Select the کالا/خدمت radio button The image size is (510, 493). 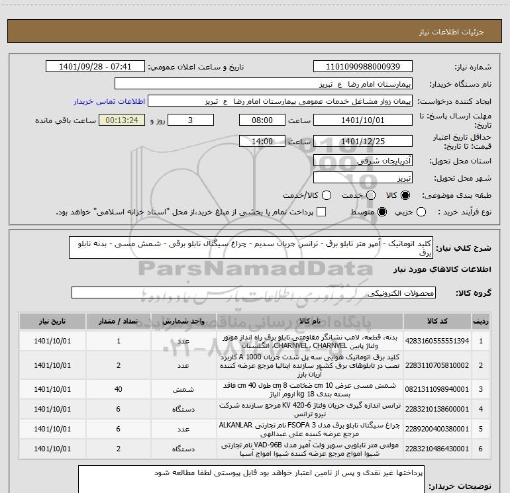point(327,195)
